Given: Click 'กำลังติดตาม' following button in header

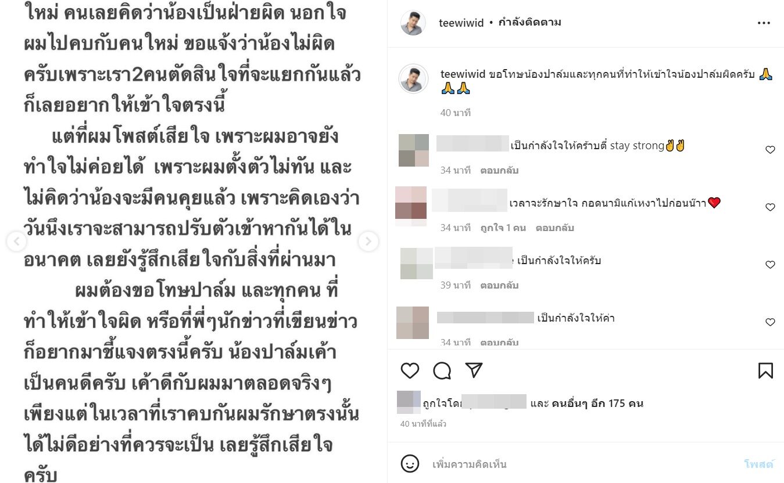Looking at the screenshot, I should coord(529,23).
